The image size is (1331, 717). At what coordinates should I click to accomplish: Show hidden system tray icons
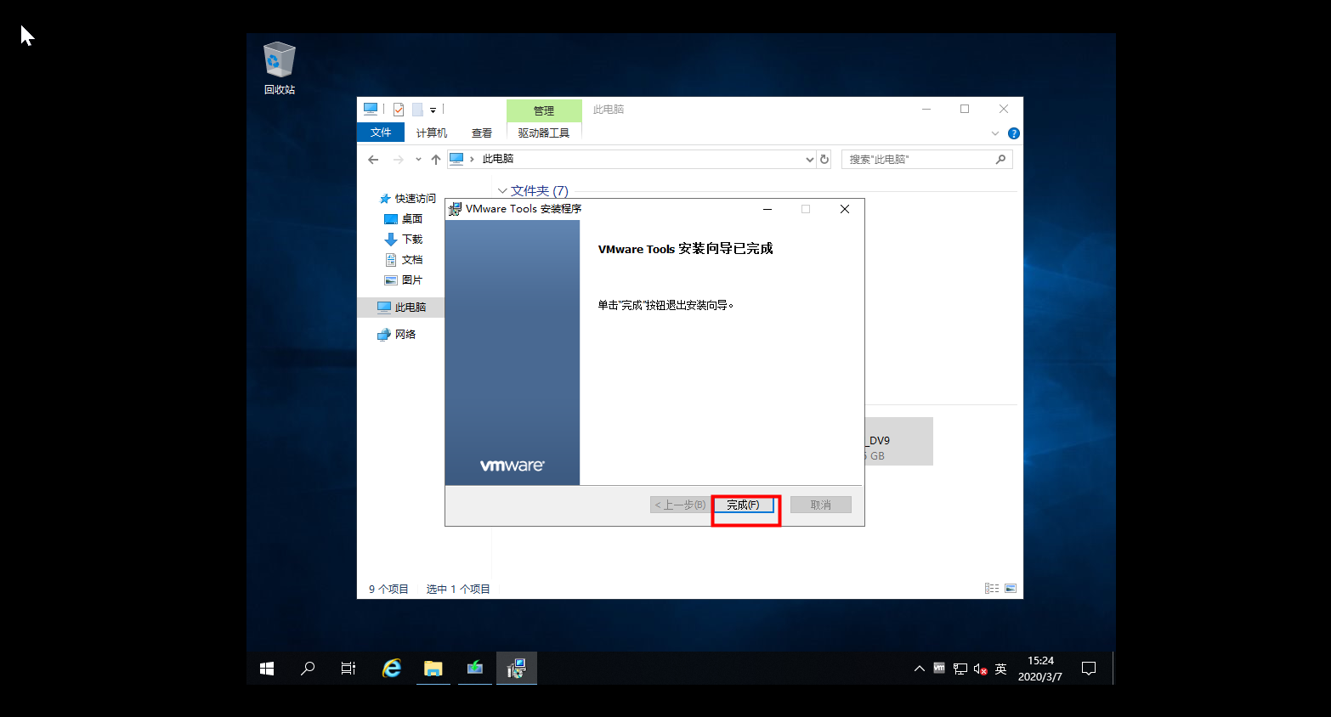click(919, 669)
